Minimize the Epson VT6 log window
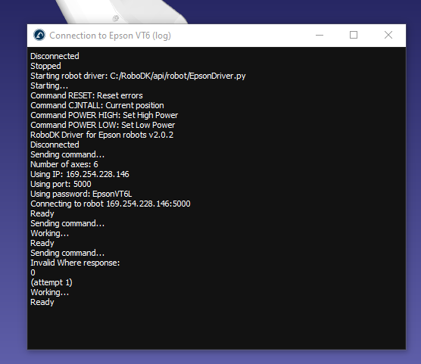Screen dimensions: 421x364 pos(320,35)
